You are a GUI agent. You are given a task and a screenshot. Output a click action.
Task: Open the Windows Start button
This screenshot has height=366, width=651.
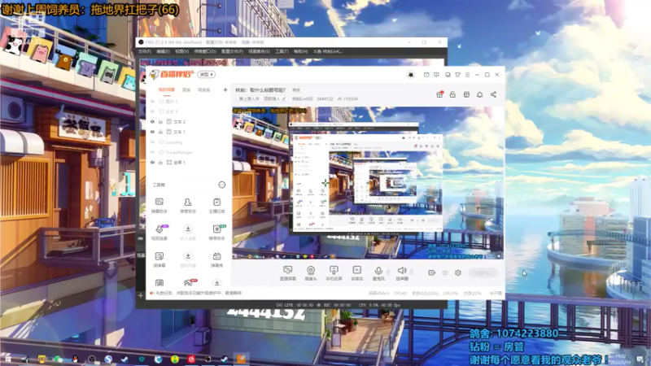pos(7,359)
